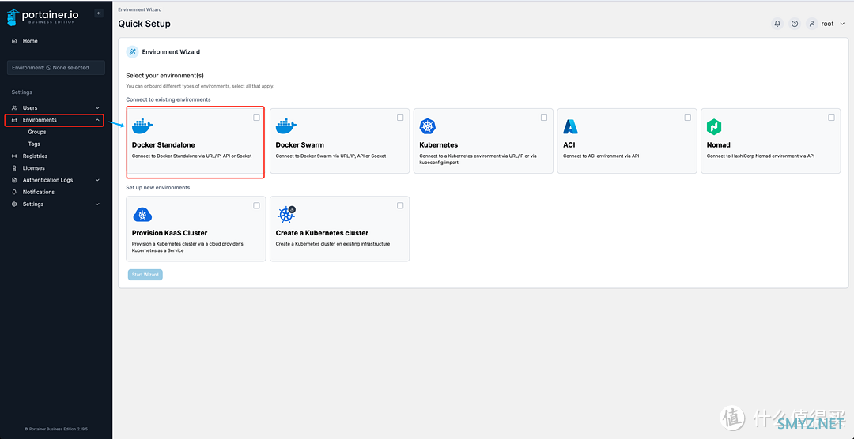This screenshot has width=854, height=439.
Task: Open the Groups sub-item under Environments
Action: pyautogui.click(x=37, y=132)
